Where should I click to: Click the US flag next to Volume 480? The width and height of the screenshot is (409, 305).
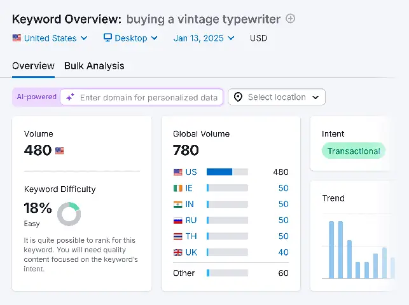(59, 151)
